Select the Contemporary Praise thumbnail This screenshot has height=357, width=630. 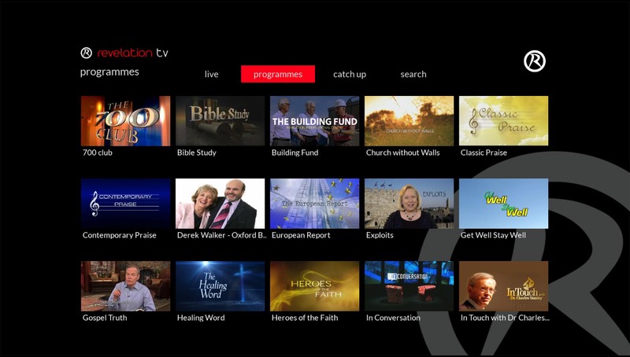tap(125, 203)
